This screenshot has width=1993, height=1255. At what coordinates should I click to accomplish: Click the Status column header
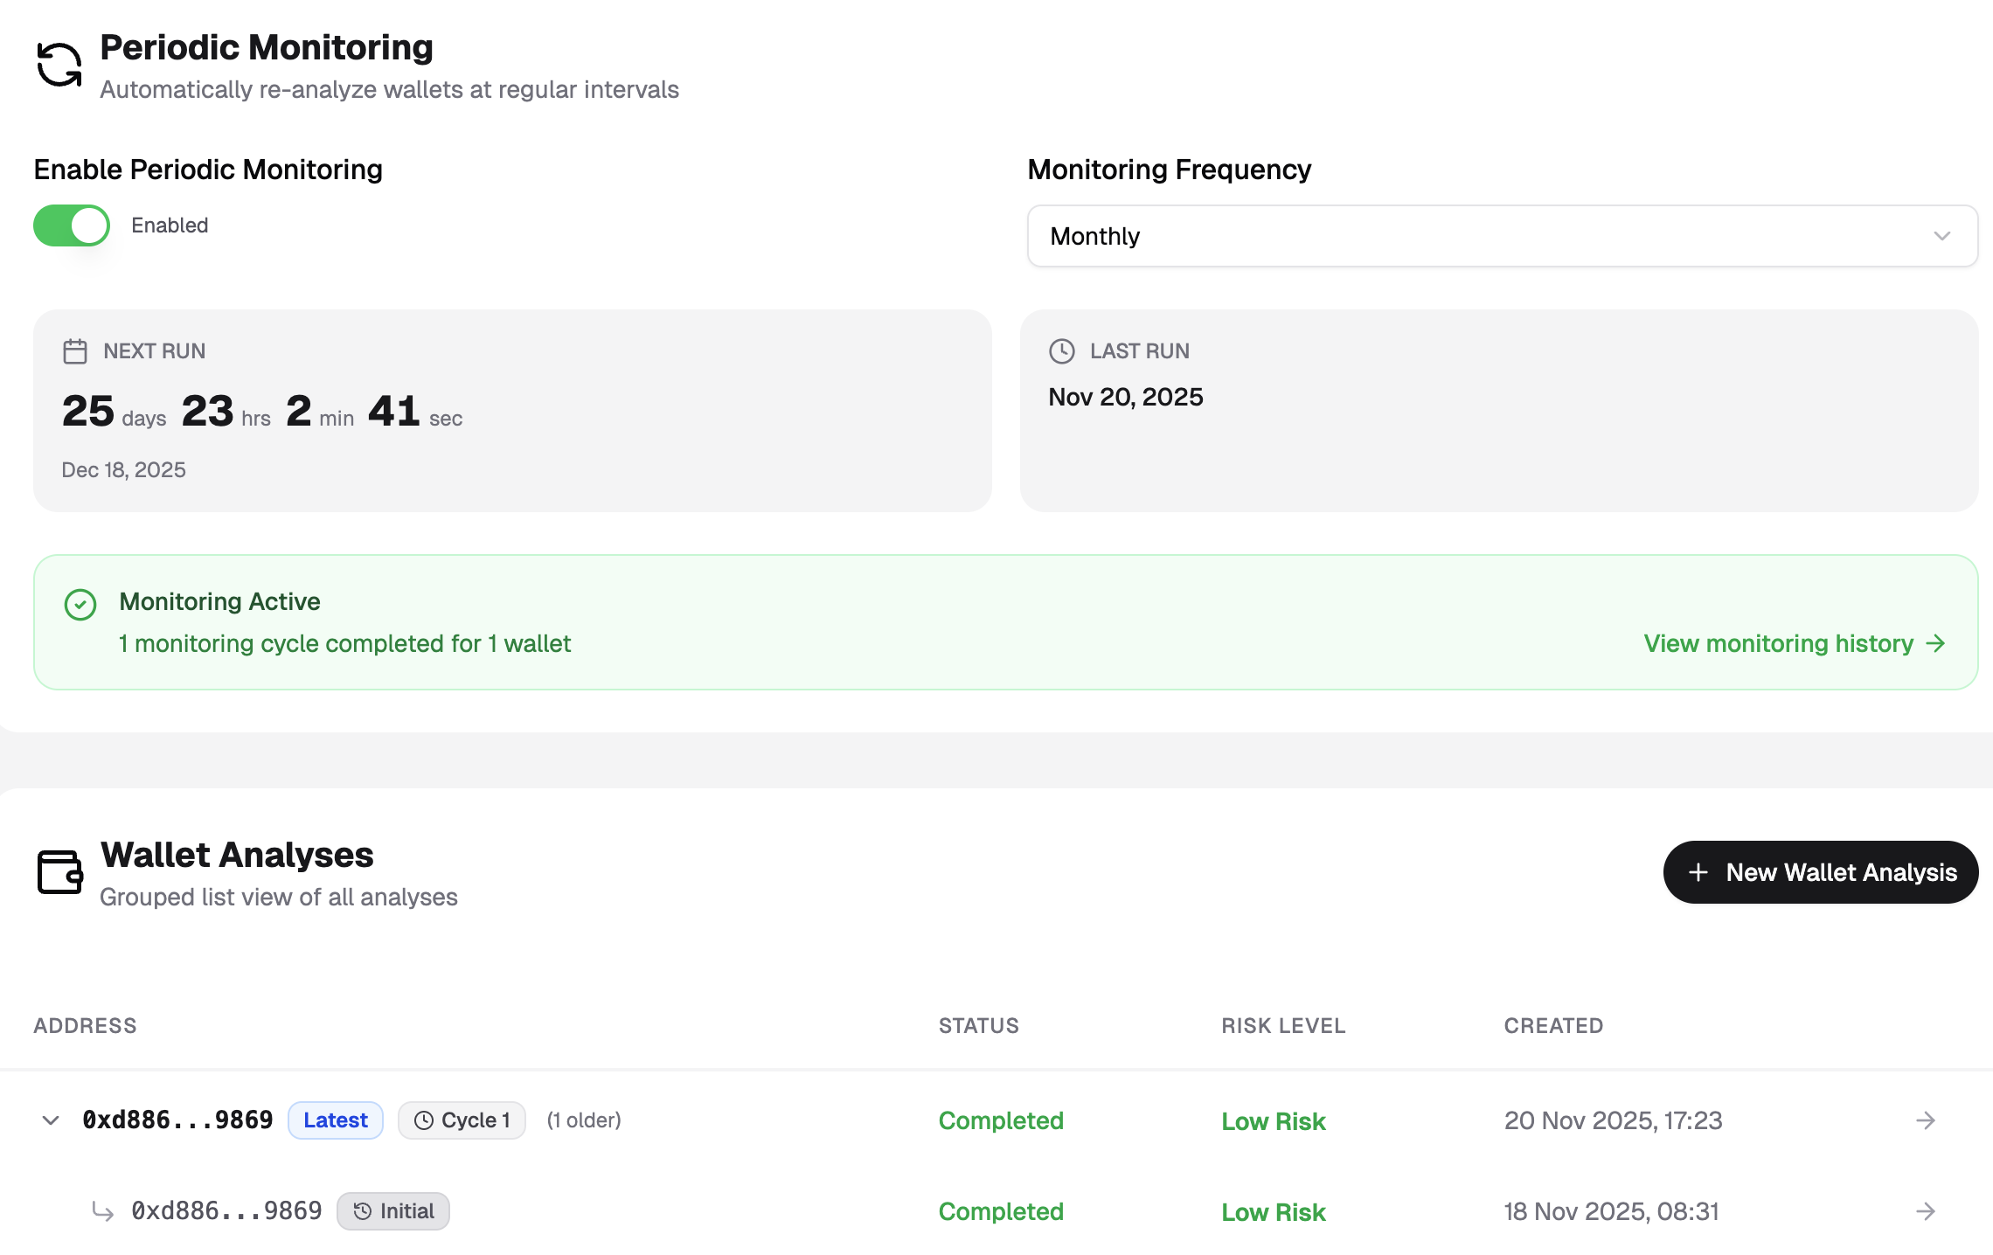point(979,1026)
